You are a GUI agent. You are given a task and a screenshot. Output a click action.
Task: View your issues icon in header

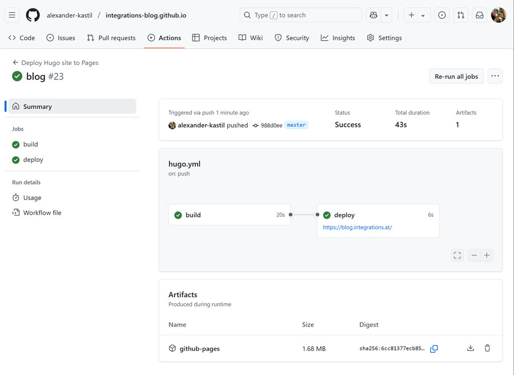point(442,15)
